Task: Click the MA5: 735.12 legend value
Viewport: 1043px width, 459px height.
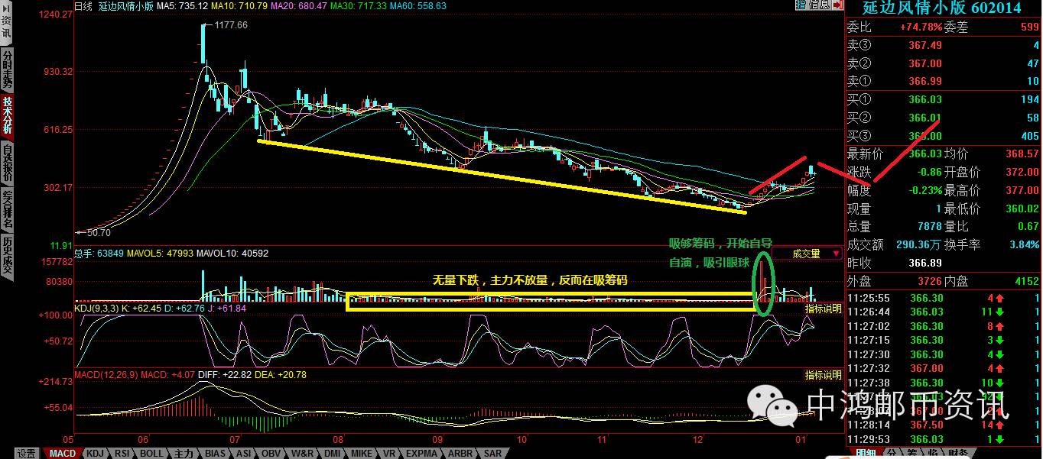Action: [x=181, y=6]
